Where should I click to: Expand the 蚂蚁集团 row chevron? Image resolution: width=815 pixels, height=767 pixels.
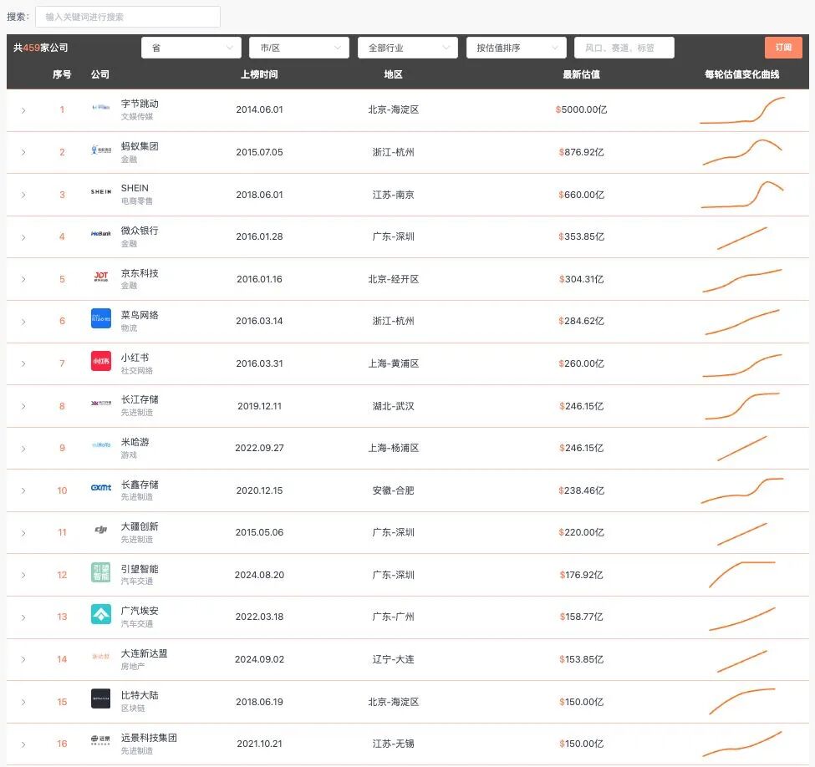(x=23, y=152)
